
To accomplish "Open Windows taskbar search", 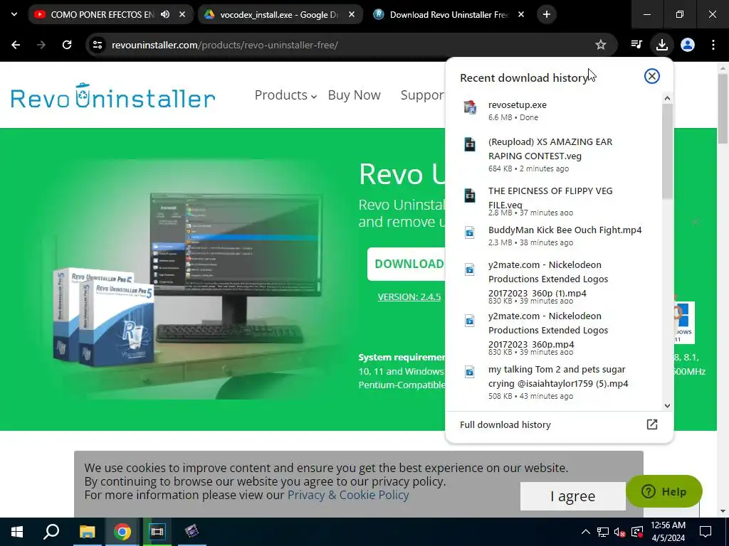I will click(51, 532).
